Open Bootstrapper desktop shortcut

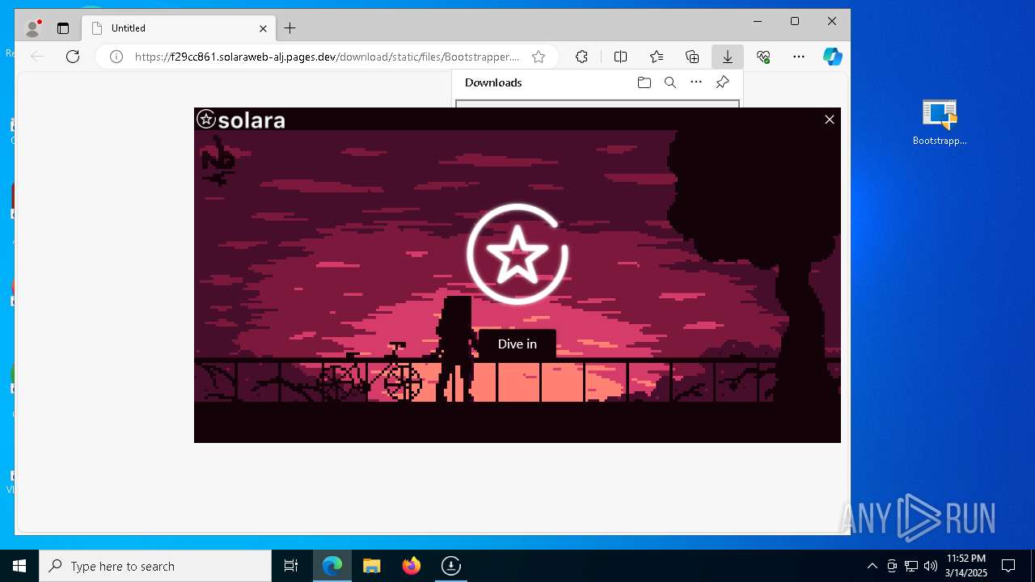pyautogui.click(x=940, y=122)
